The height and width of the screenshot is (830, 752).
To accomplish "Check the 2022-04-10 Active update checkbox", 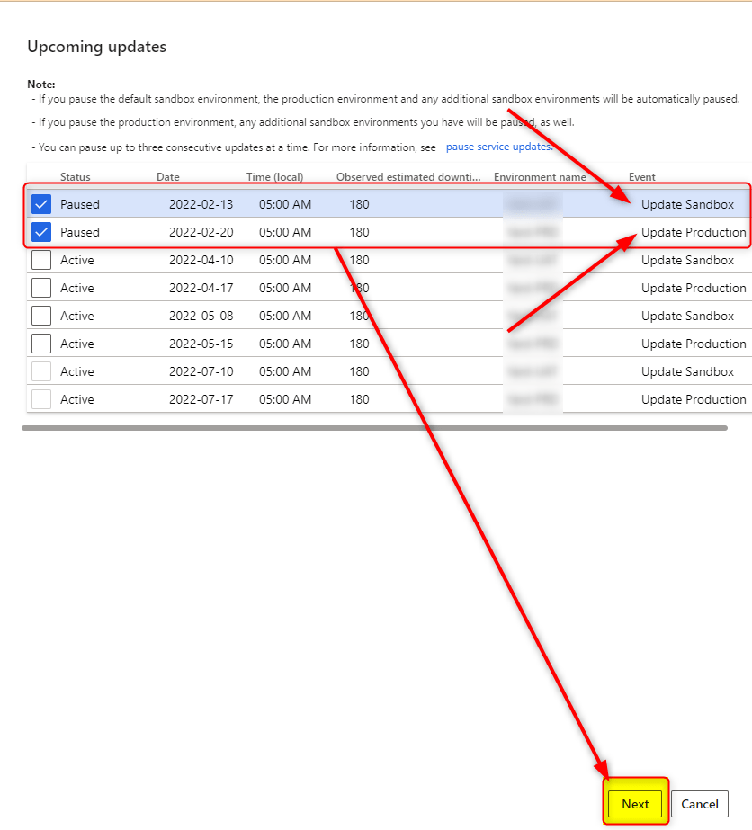I will point(41,260).
